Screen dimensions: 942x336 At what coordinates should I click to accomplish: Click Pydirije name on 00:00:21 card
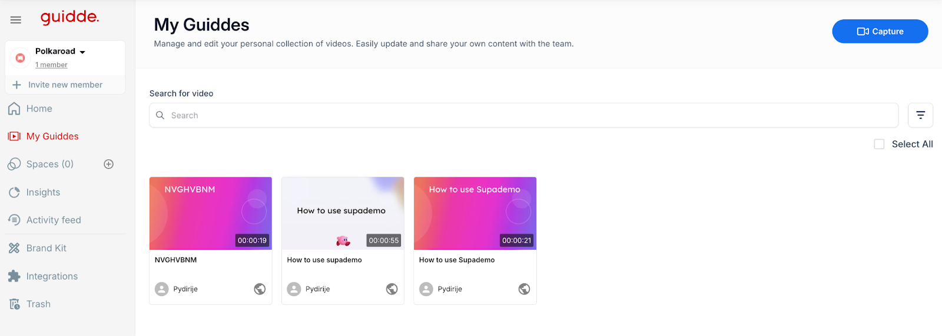tap(450, 289)
